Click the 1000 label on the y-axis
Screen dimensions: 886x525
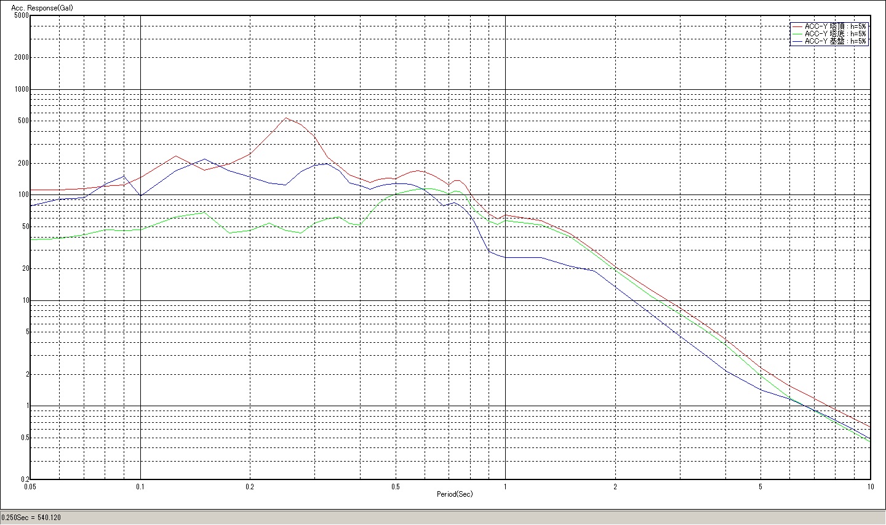[21, 89]
